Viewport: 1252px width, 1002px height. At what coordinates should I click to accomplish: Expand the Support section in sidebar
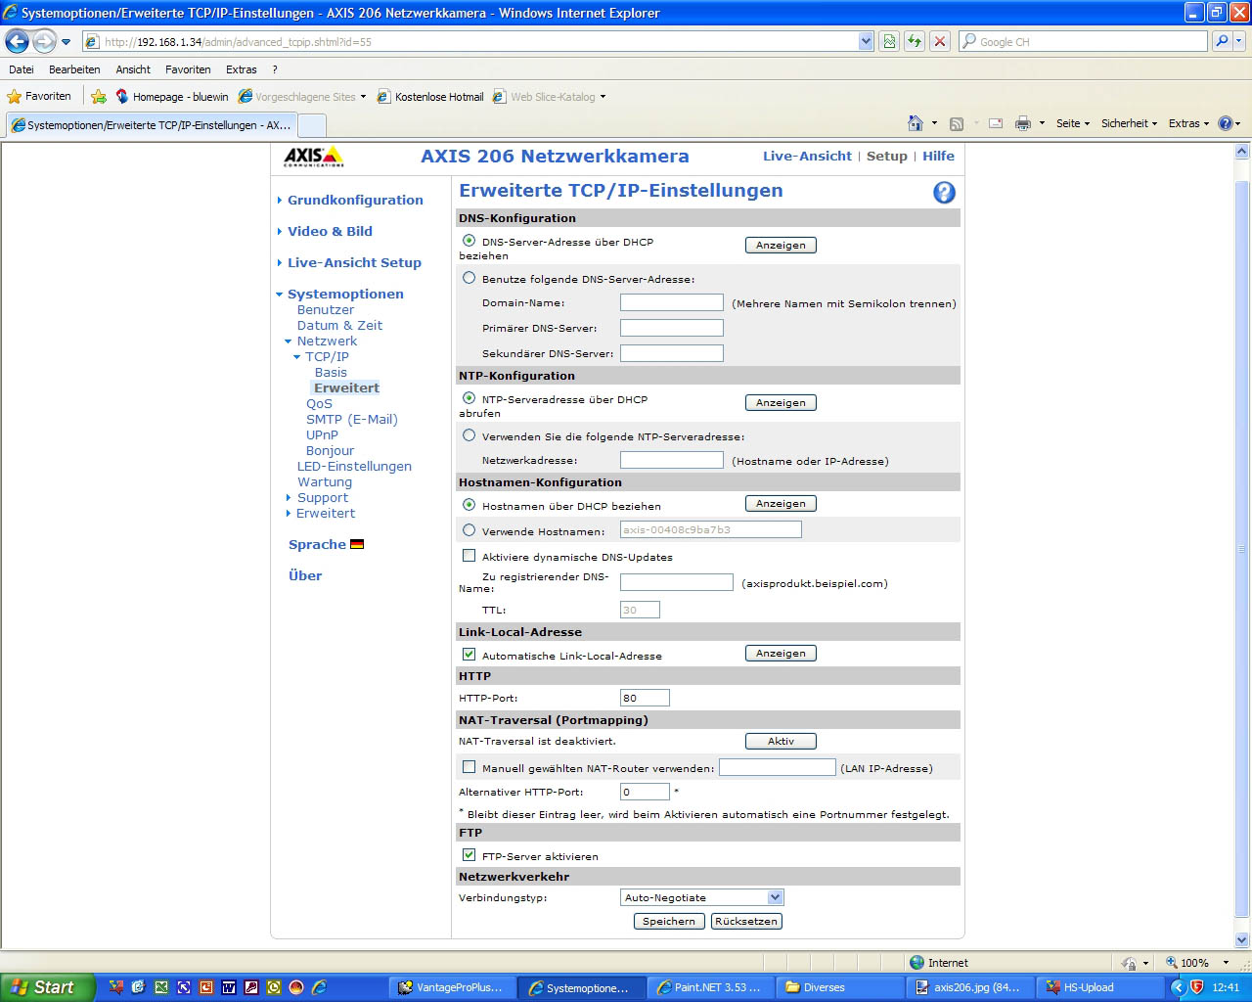tap(322, 498)
